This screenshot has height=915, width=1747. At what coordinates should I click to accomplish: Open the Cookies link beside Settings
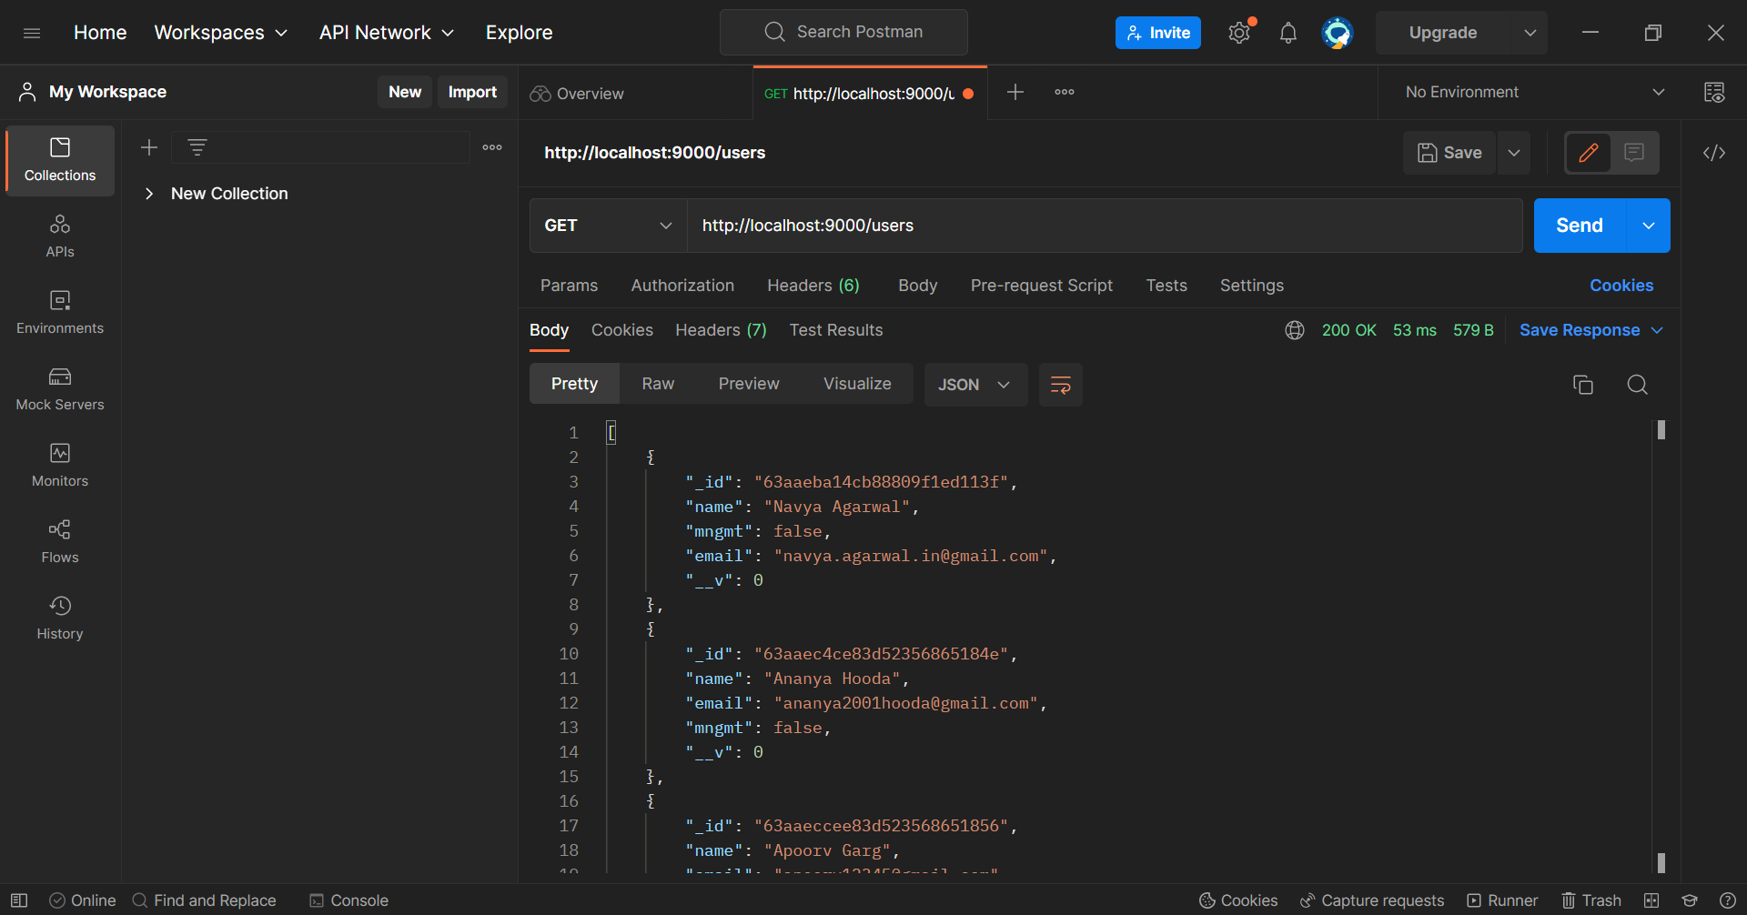(x=1621, y=286)
